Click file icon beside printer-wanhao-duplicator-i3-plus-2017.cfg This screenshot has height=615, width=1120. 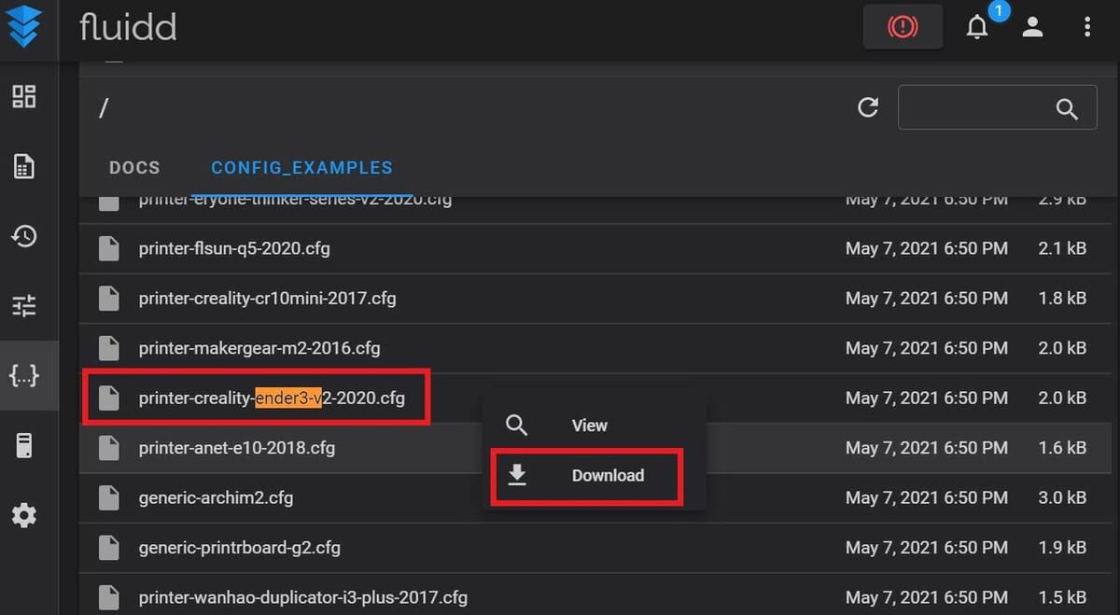109,597
